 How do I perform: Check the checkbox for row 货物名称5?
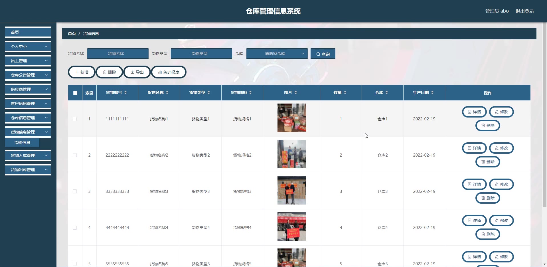click(x=75, y=264)
